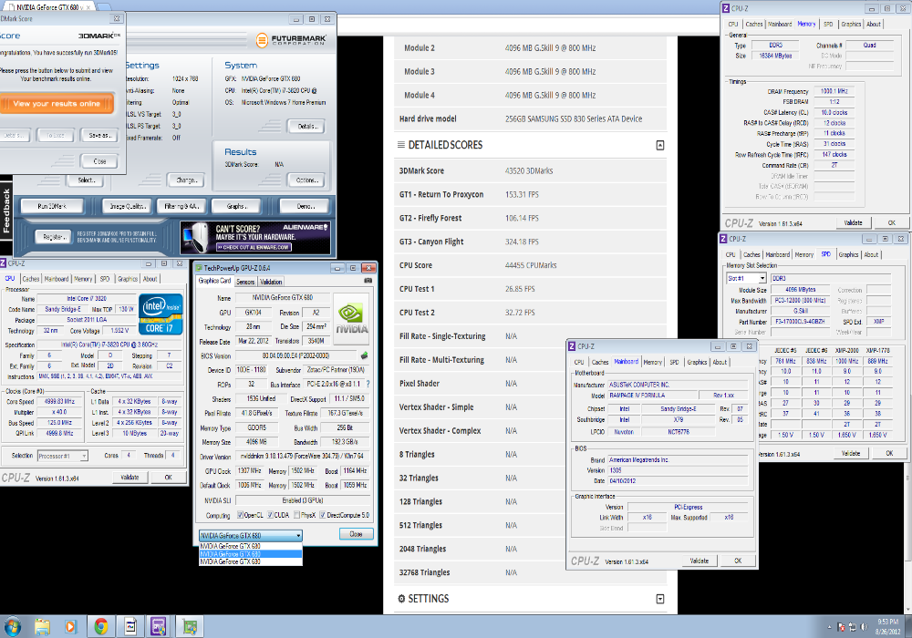
Task: Toggle the OpenCL checkbox in GPU-Z
Action: [240, 515]
